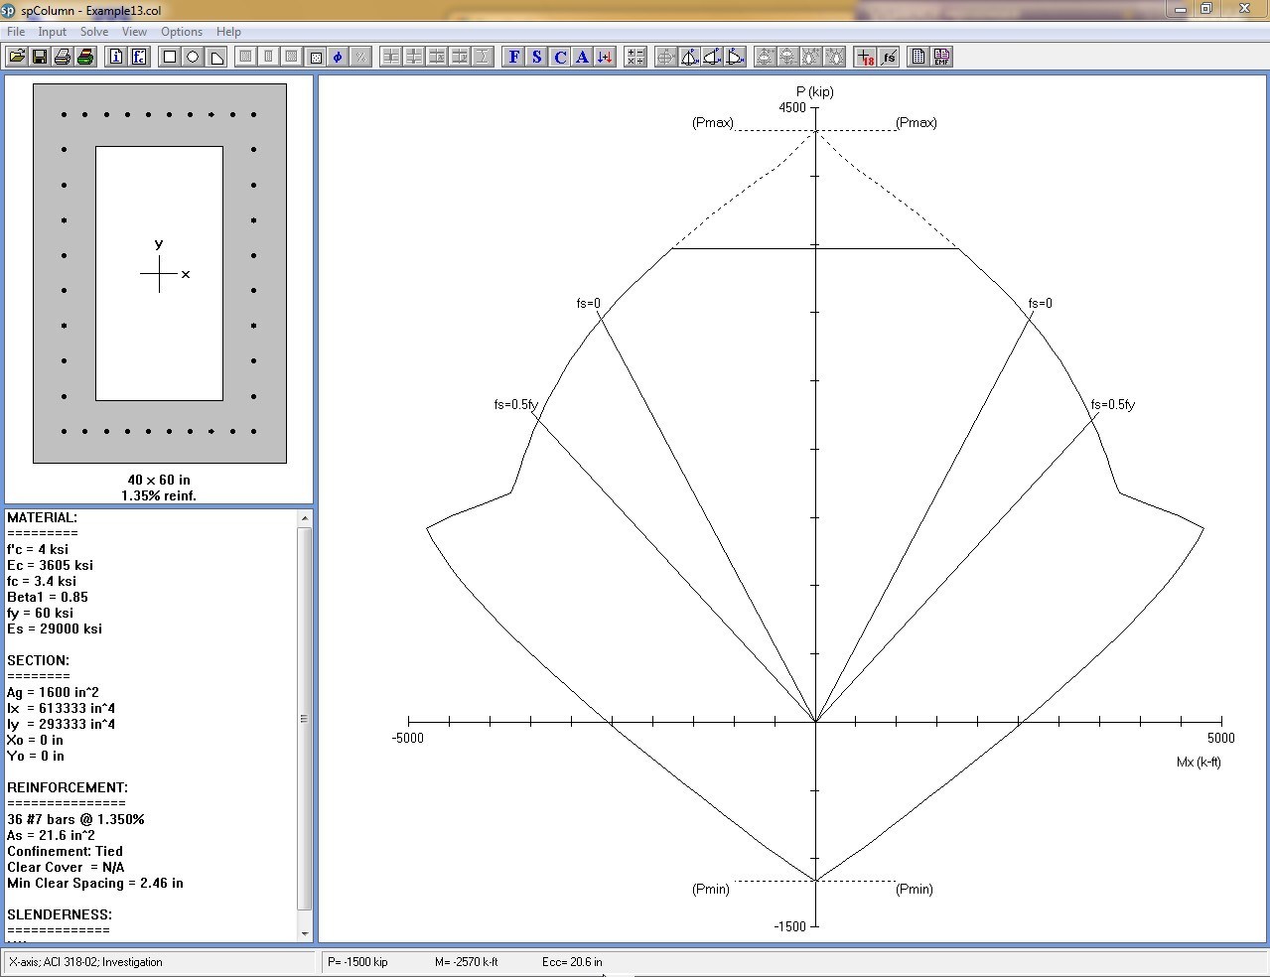Click the left 'fs=0' label on diagram

pos(588,304)
